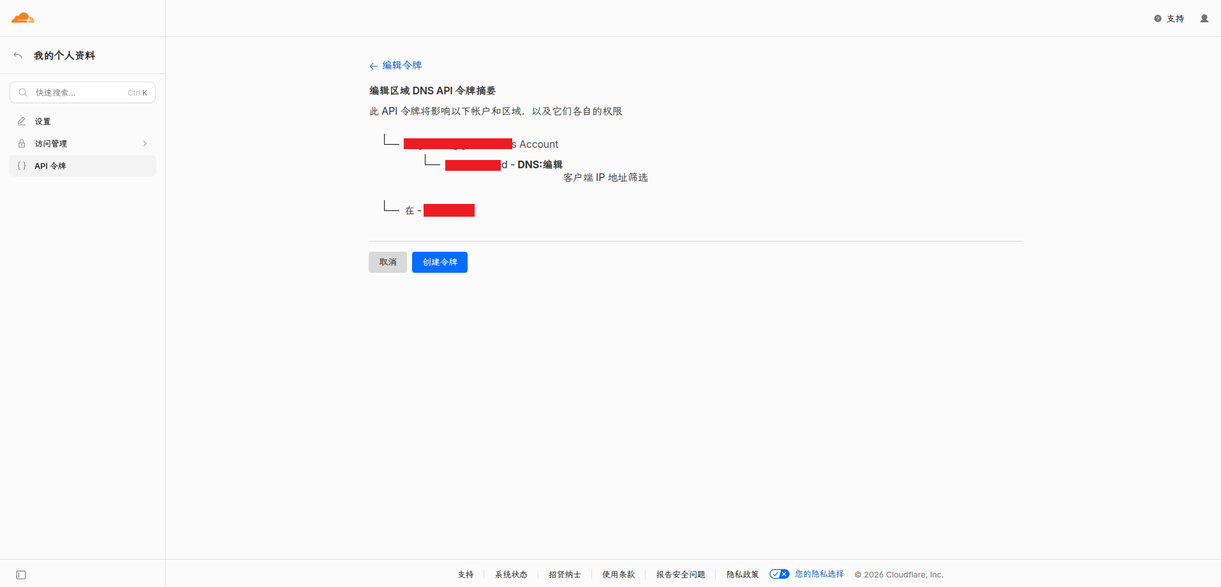Click the braces icon for API 令牌
The height and width of the screenshot is (587, 1221).
coord(22,166)
